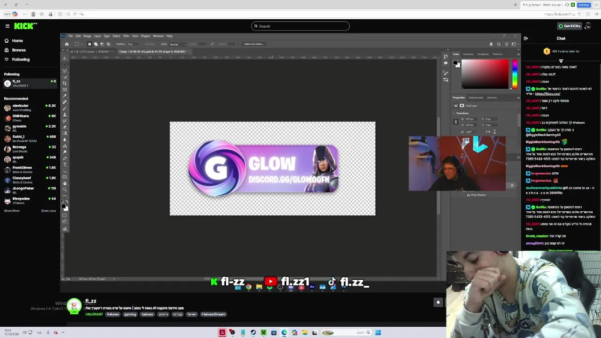Image resolution: width=601 pixels, height=338 pixels.
Task: Click the hue slider in Color panel
Action: point(515,74)
